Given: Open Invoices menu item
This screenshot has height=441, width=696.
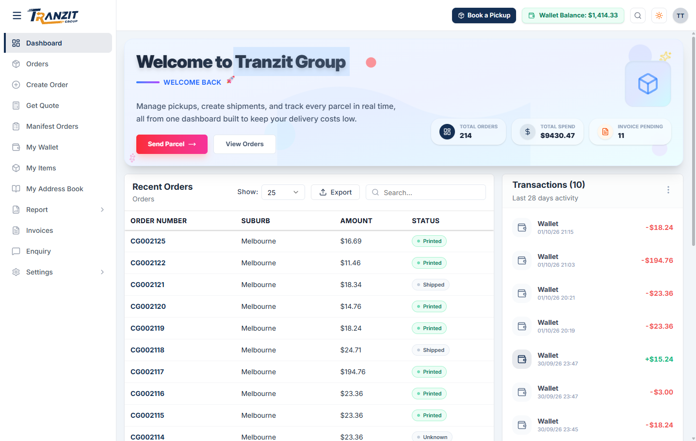Looking at the screenshot, I should pyautogui.click(x=58, y=230).
